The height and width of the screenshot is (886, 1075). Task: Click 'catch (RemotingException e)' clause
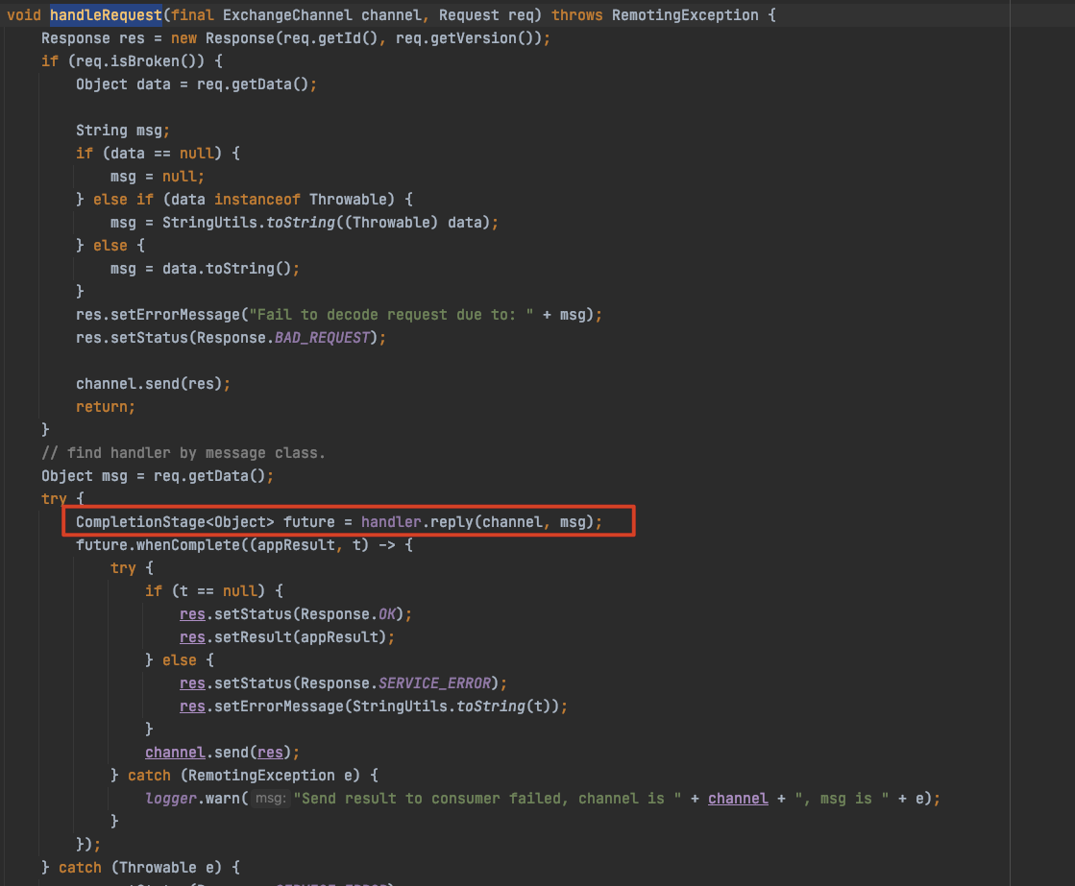tap(243, 776)
